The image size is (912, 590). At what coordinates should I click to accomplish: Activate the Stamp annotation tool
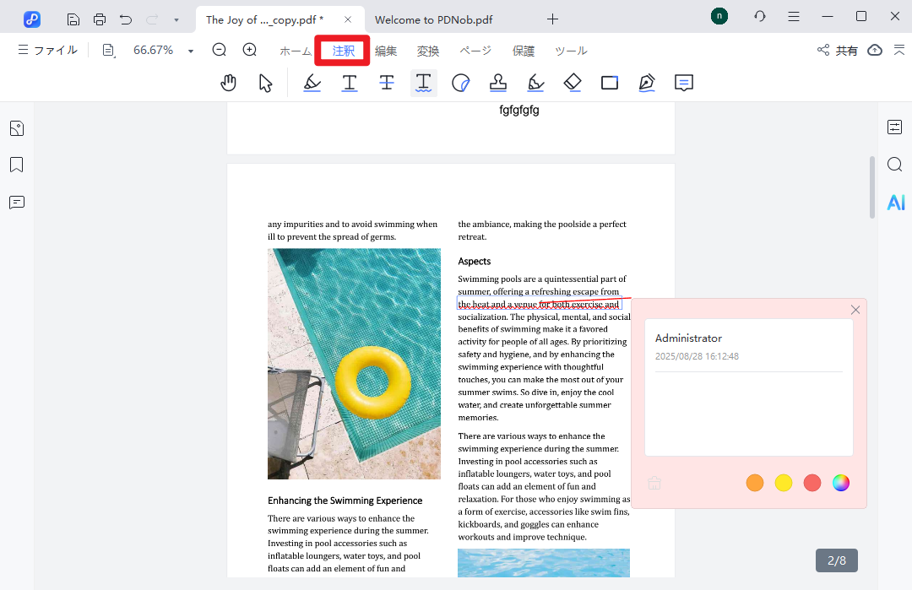tap(498, 83)
